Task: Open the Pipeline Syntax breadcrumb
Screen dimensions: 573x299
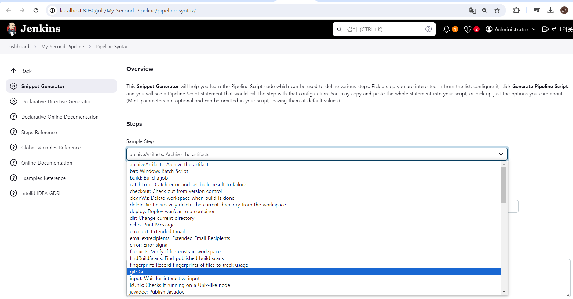Action: (112, 47)
